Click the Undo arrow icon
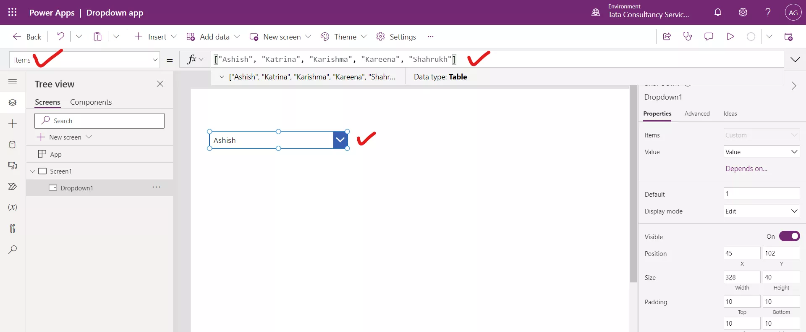The width and height of the screenshot is (806, 332). click(60, 37)
